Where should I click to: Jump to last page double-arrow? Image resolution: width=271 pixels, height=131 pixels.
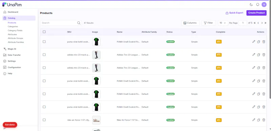pos(266,23)
